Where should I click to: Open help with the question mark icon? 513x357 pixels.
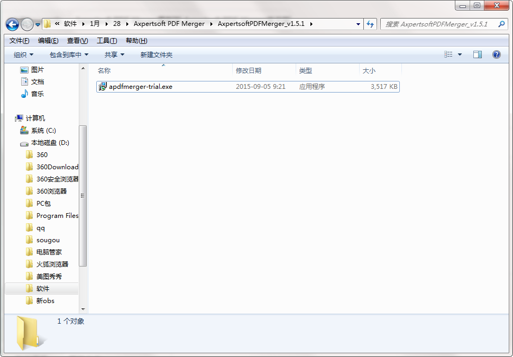496,54
